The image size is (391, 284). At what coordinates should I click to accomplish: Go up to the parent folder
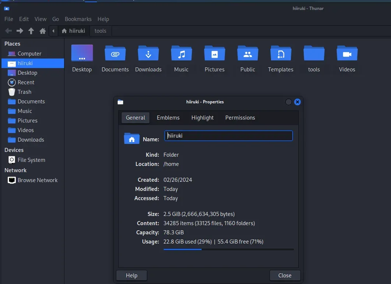[x=31, y=31]
